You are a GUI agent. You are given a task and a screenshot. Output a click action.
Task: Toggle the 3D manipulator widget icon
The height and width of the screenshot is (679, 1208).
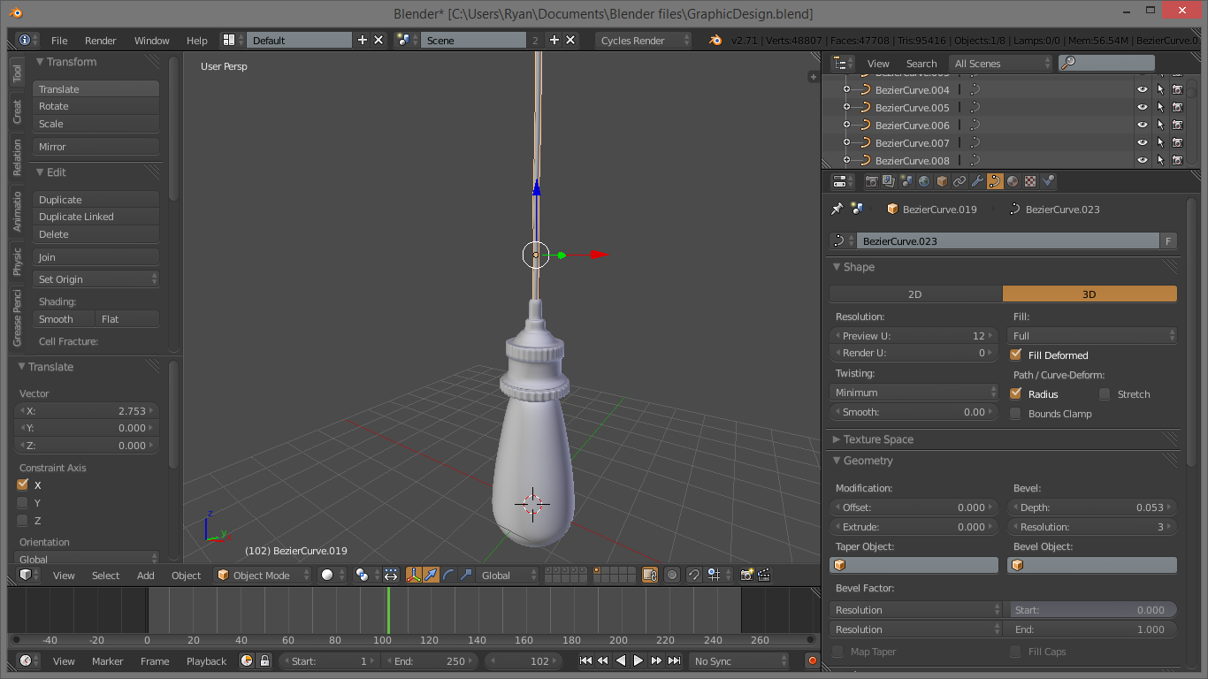point(414,575)
